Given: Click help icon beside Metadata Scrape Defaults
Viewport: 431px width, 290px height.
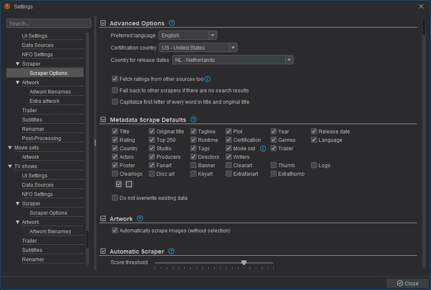Looking at the screenshot, I should click(193, 120).
